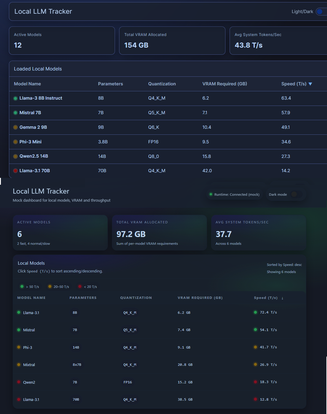Image resolution: width=327 pixels, height=414 pixels.
Task: Click the Quantization header in top table
Action: pyautogui.click(x=162, y=84)
